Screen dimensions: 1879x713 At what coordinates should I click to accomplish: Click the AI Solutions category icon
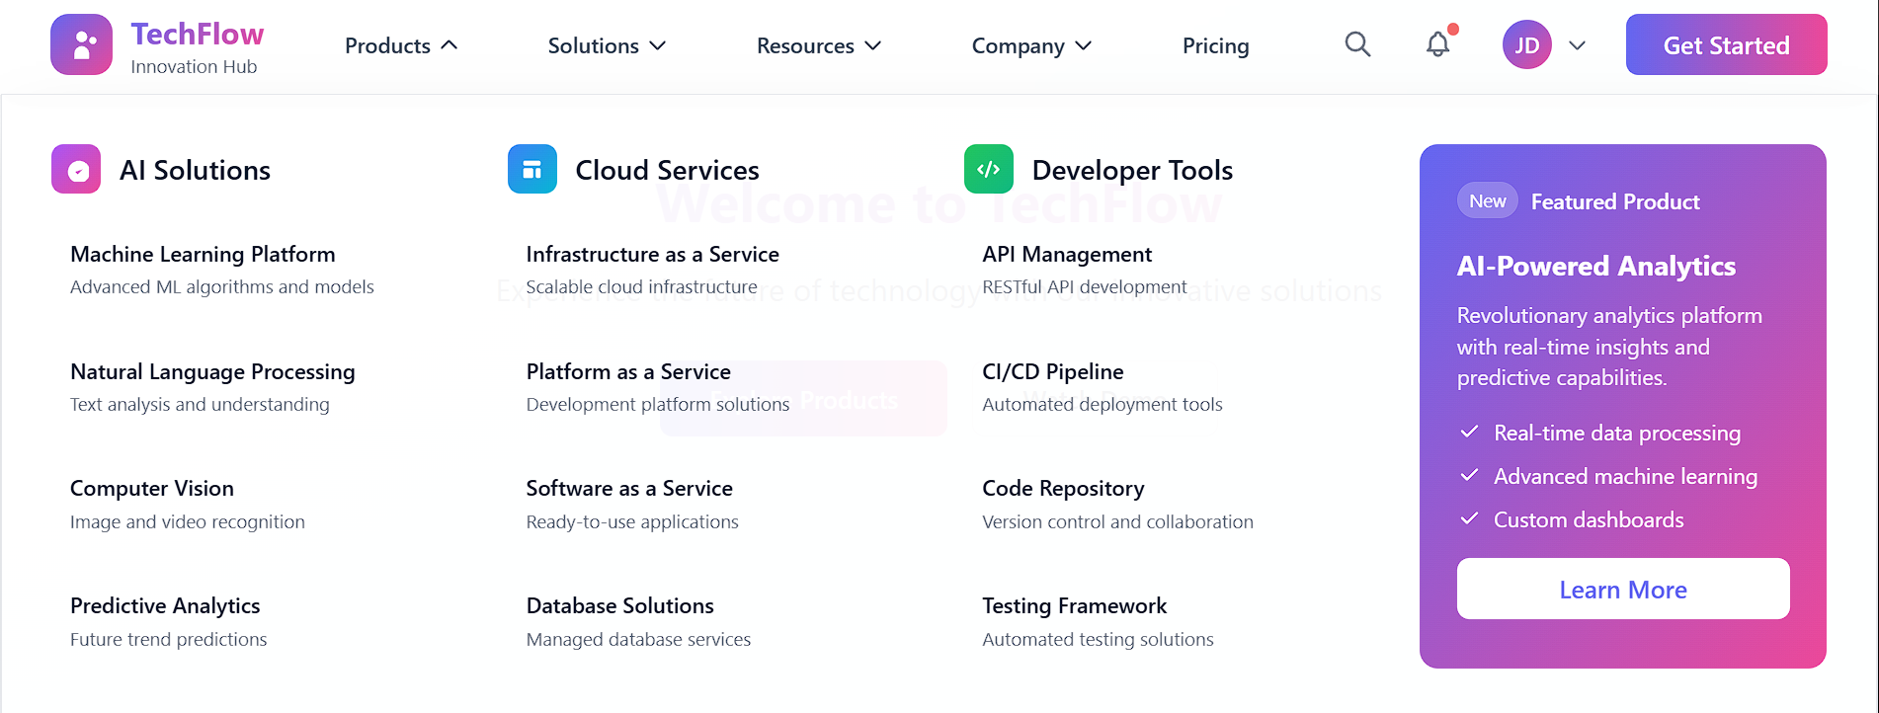(x=76, y=170)
